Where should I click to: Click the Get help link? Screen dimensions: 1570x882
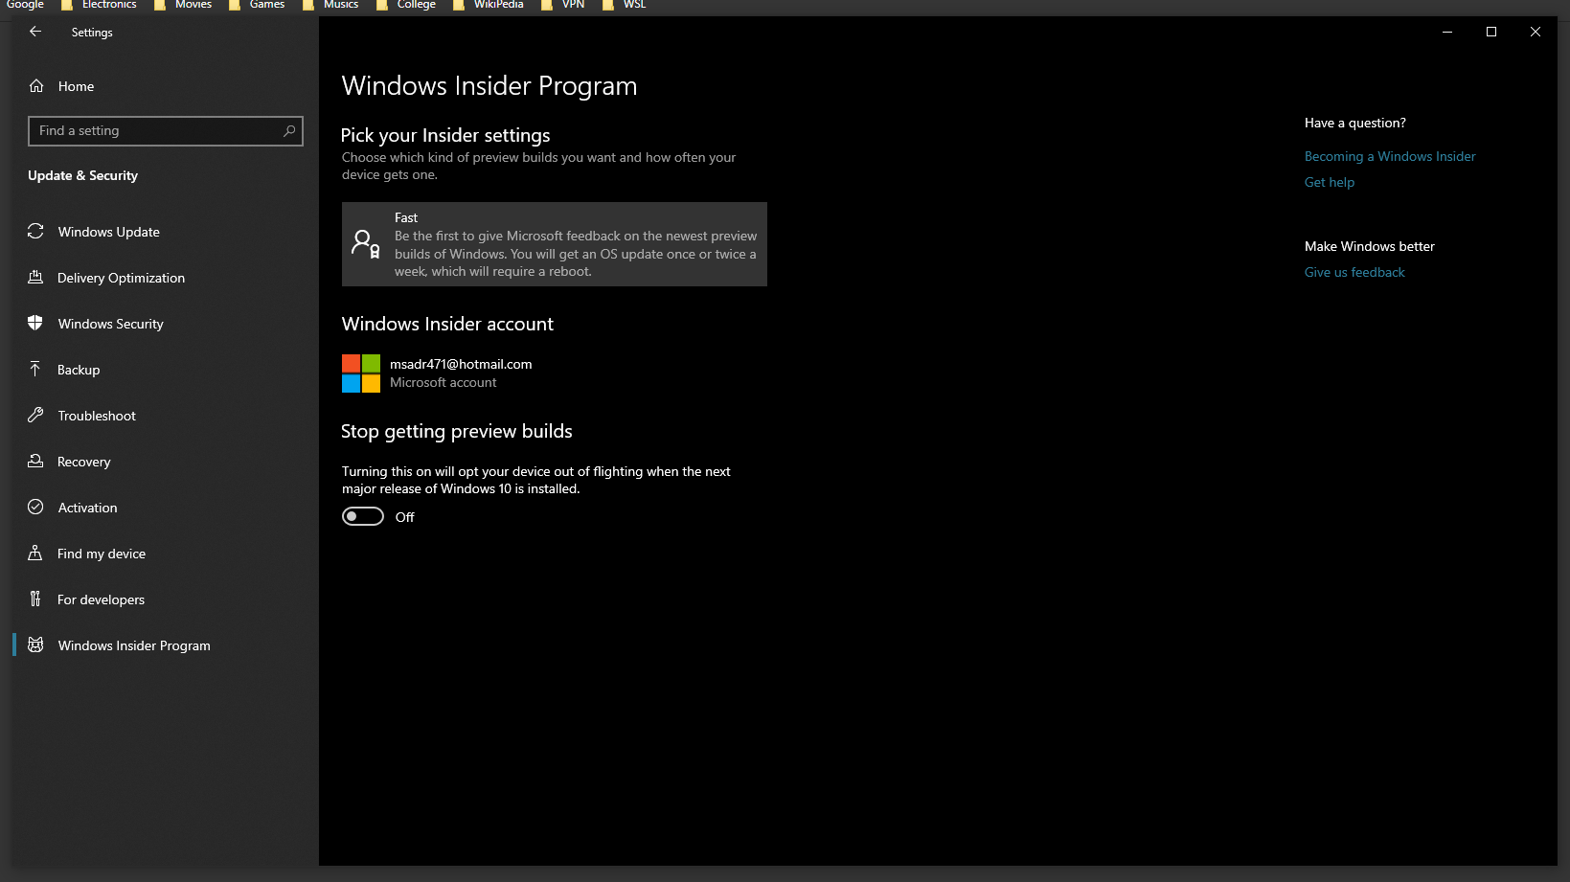point(1329,182)
